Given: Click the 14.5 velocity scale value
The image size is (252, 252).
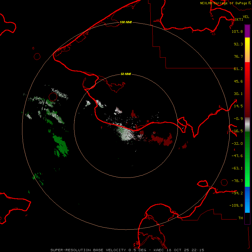Looking at the screenshot, I should (238, 106).
